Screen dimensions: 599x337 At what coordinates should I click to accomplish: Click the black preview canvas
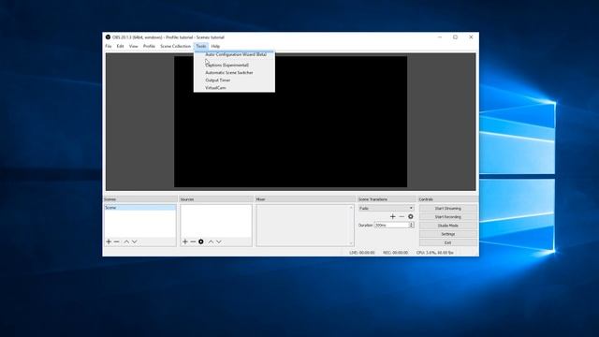point(290,122)
